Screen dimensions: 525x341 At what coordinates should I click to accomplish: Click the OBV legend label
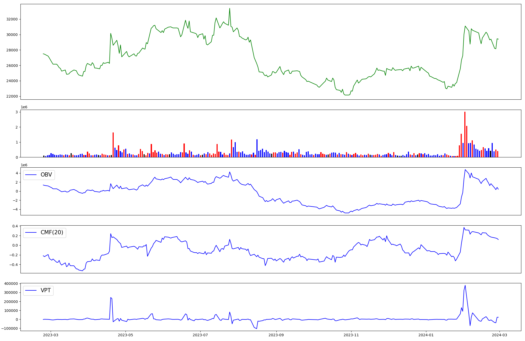coord(46,175)
